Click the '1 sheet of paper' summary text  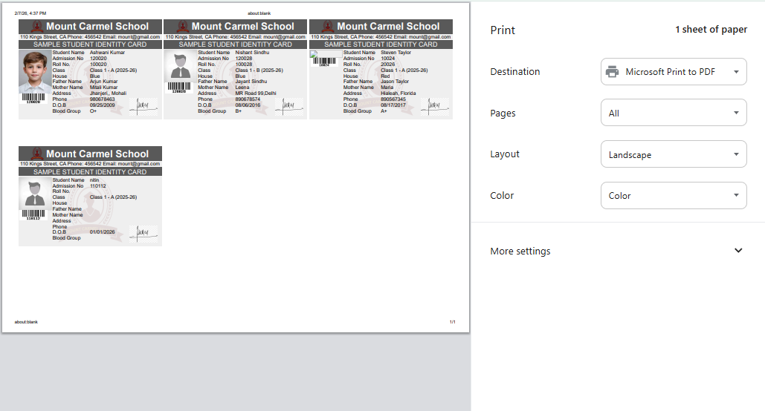coord(711,30)
